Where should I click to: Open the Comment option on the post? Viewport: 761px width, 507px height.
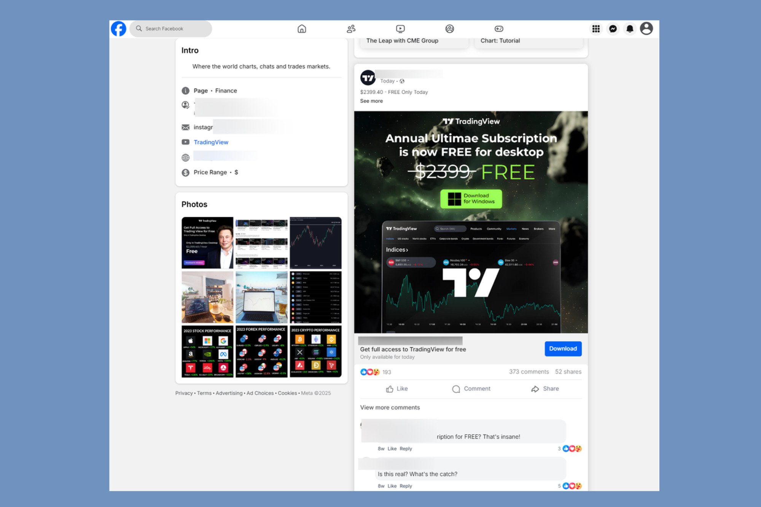(x=471, y=388)
